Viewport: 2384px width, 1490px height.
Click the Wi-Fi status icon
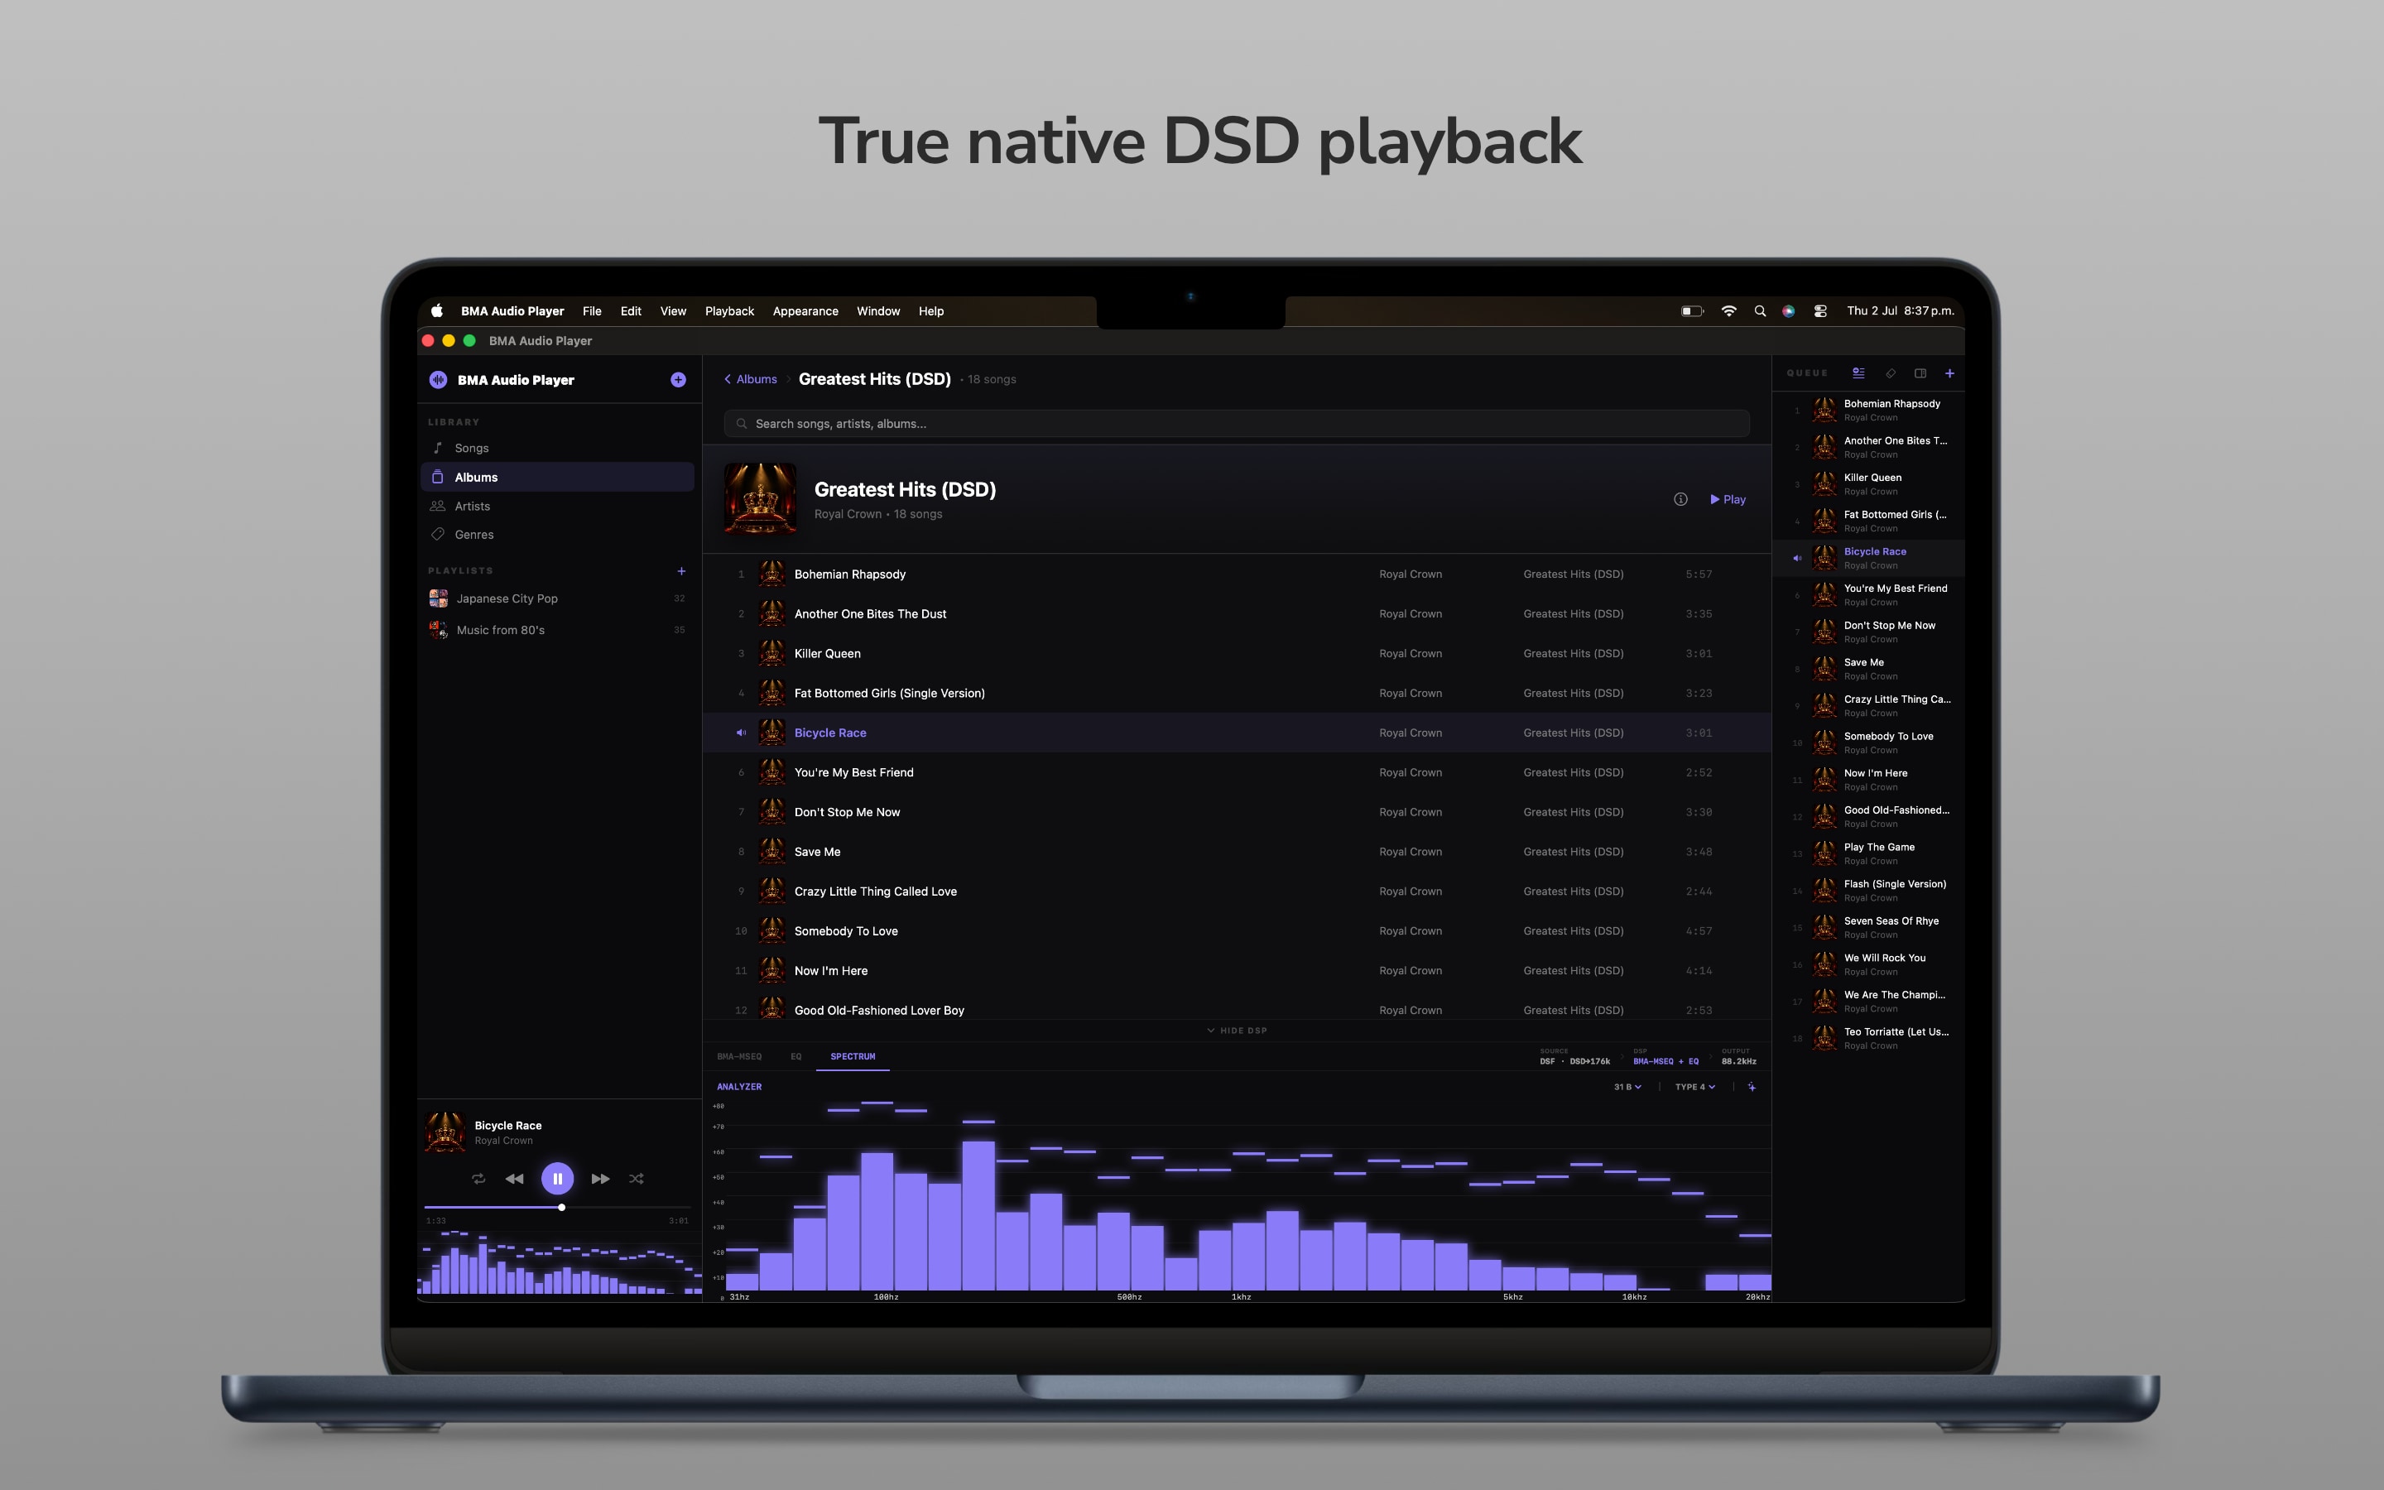point(1729,311)
